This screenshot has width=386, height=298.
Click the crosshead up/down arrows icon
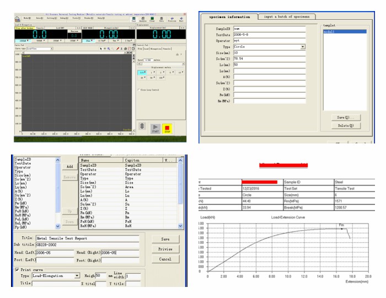coord(141,126)
